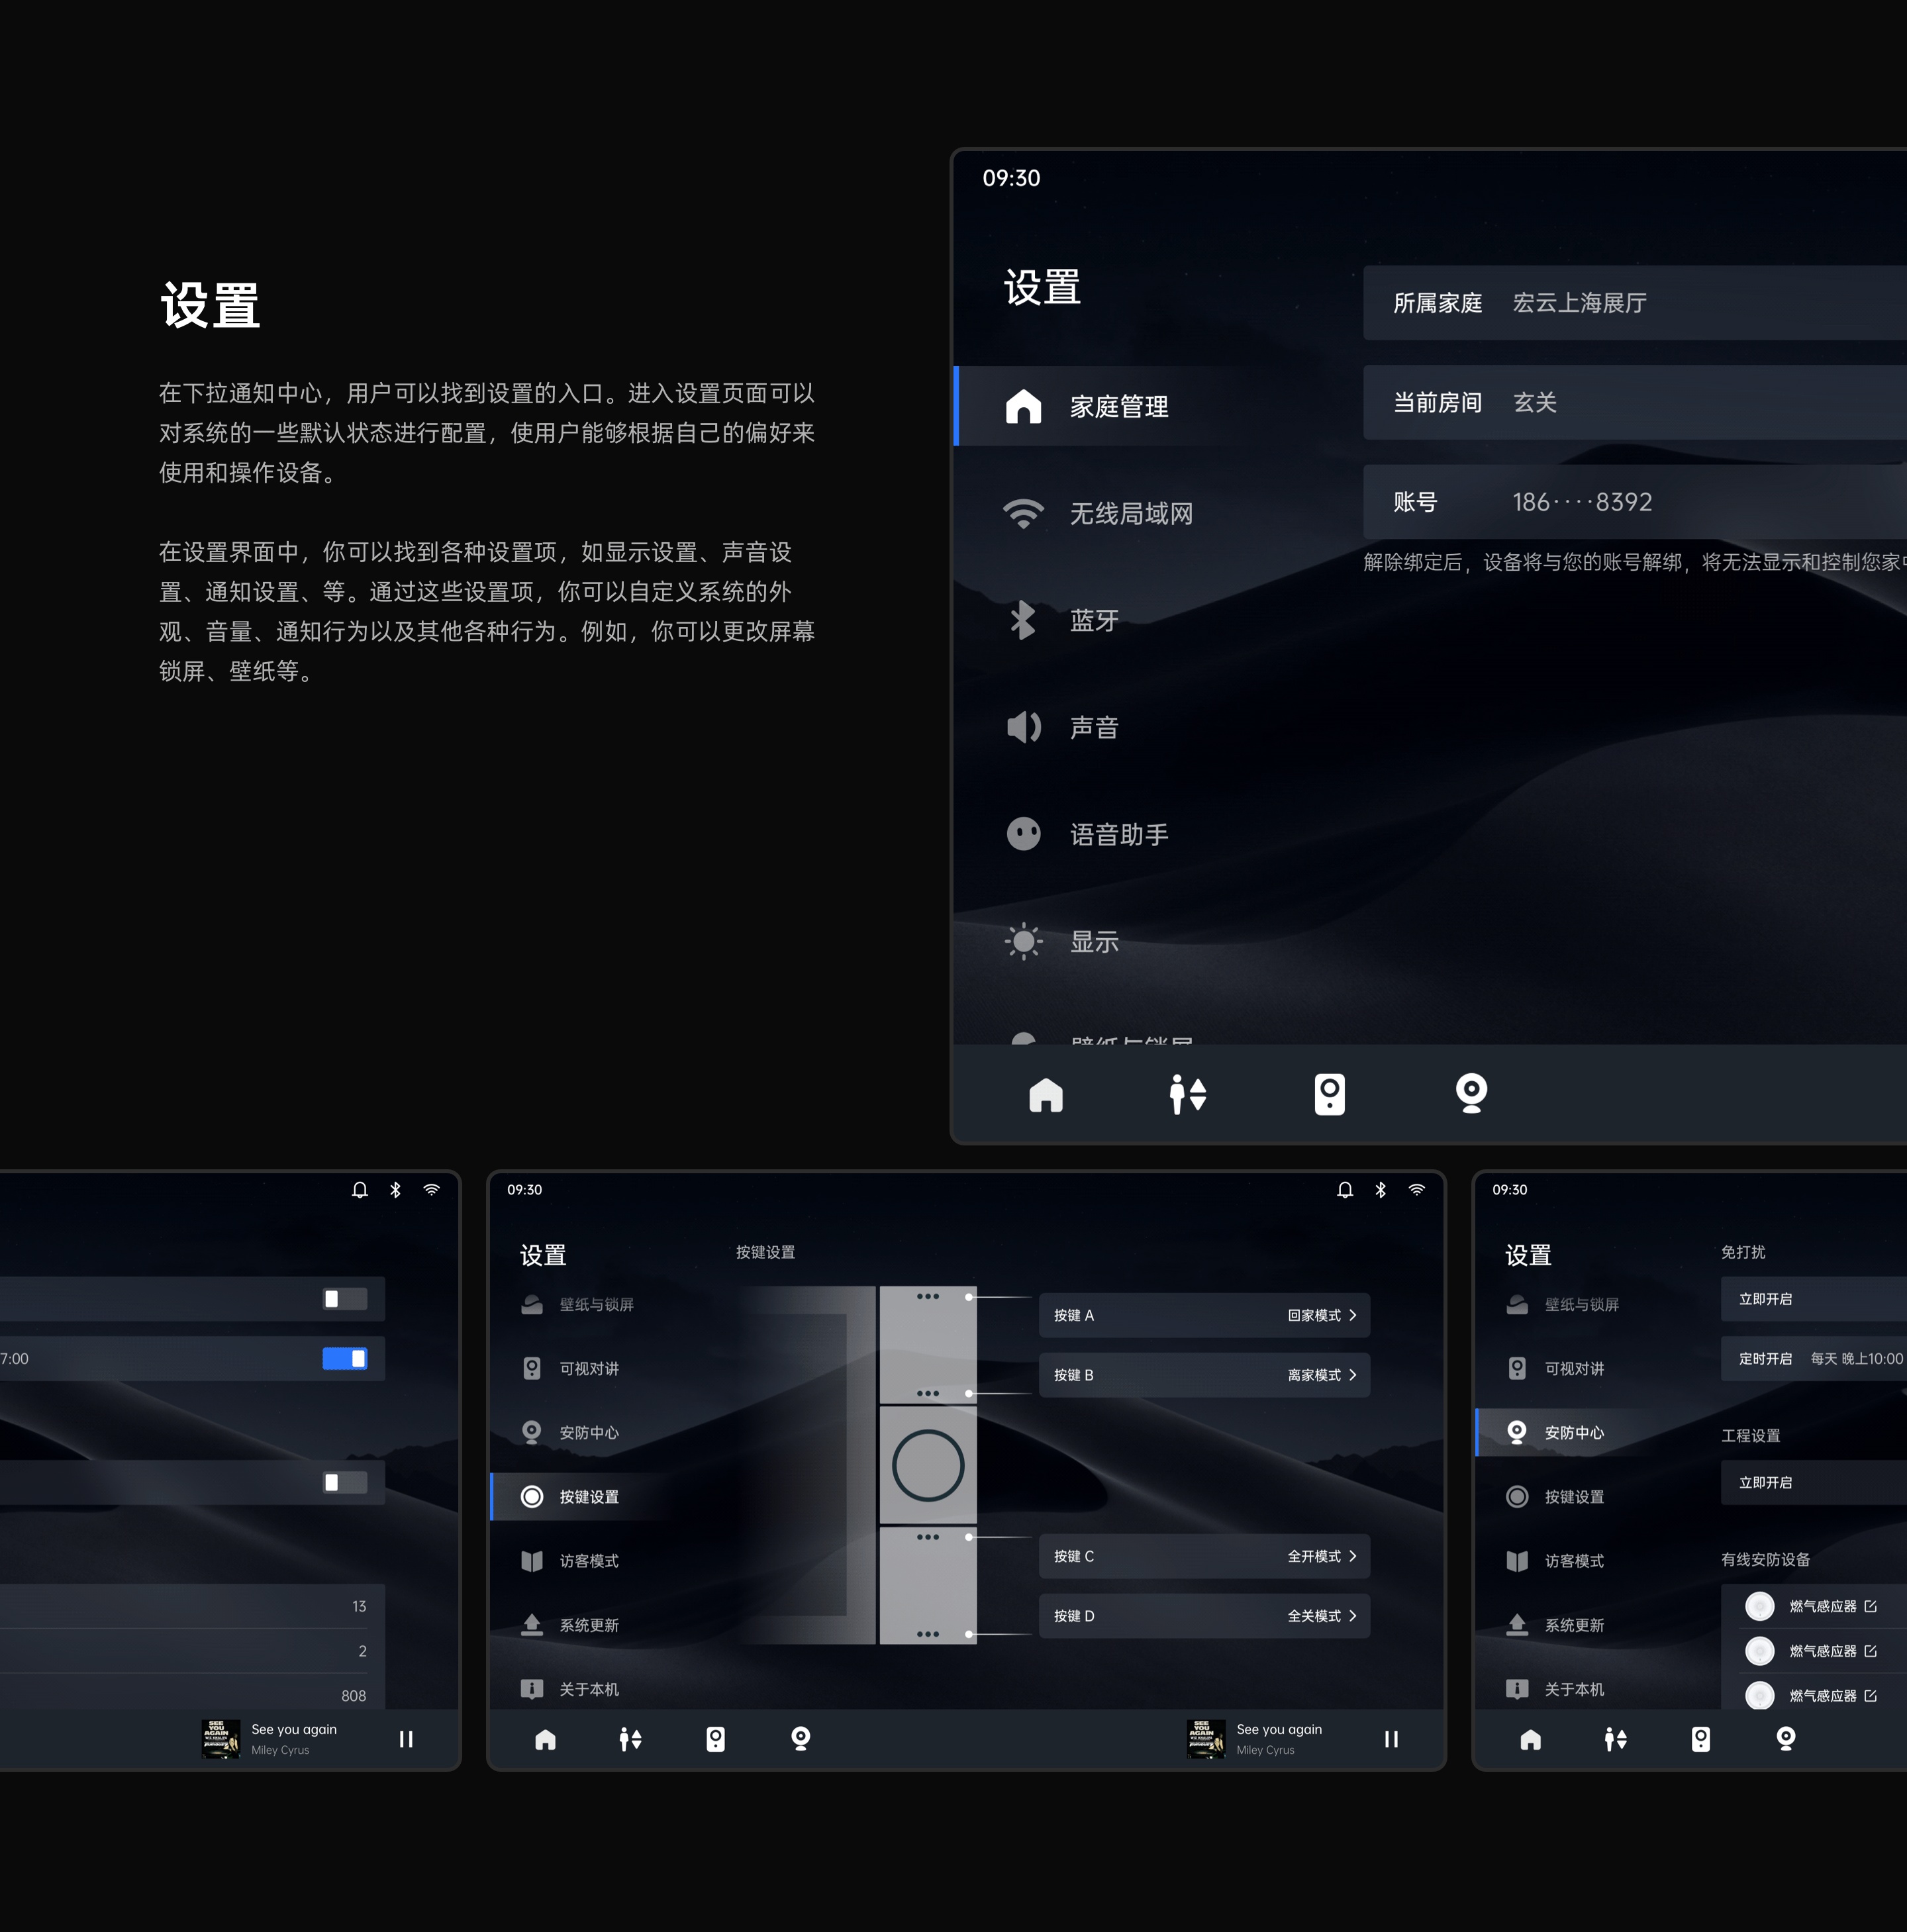Click 立即开启 under 免打扰

[1765, 1299]
